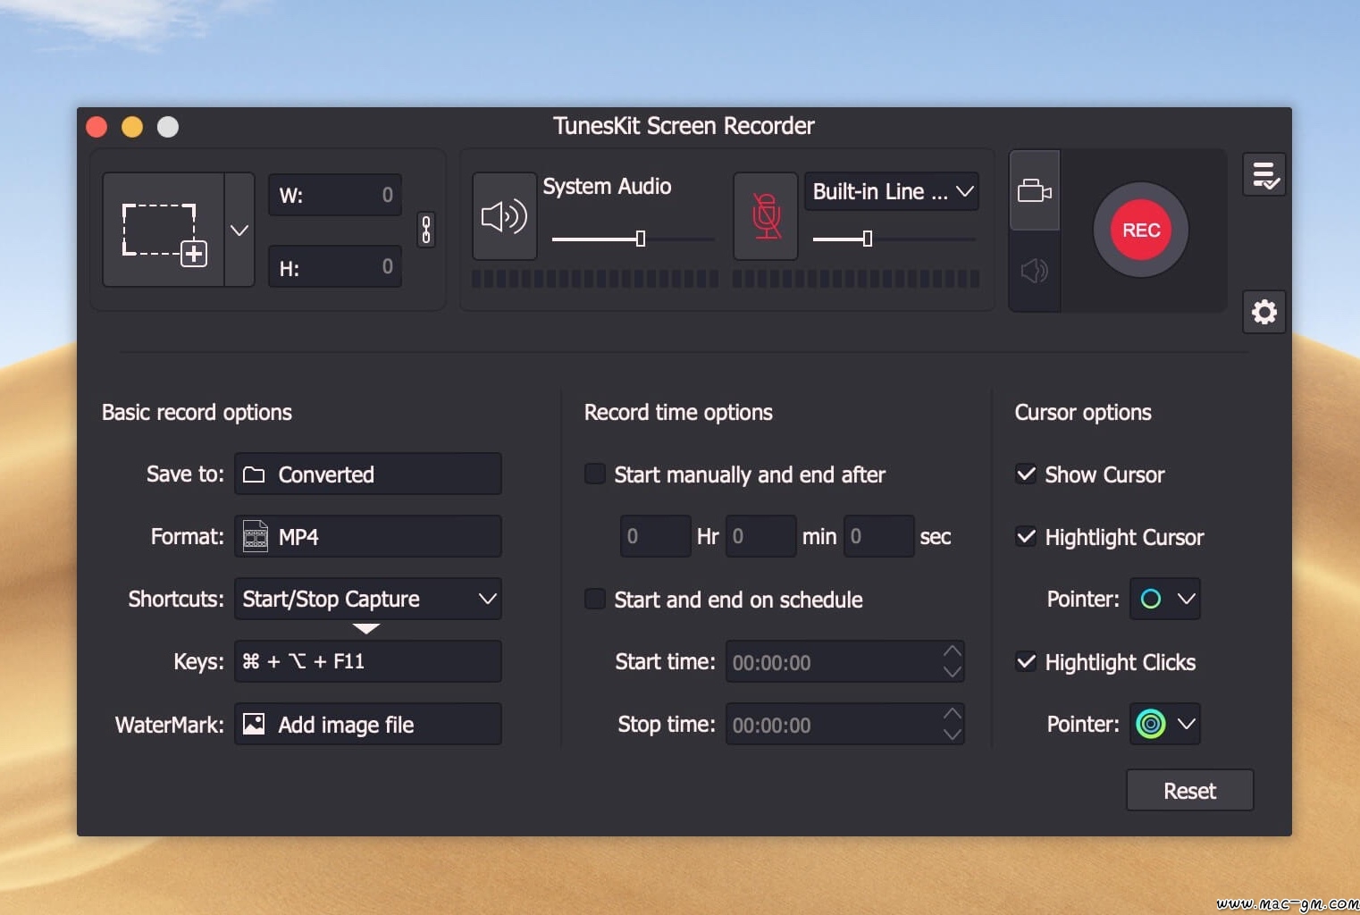1360x915 pixels.
Task: Click the MP4 film format icon
Action: 256,536
